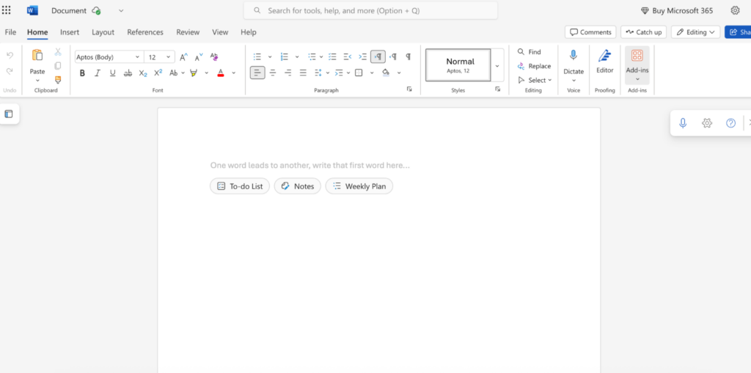Toggle Italic formatting
The image size is (751, 373).
(98, 73)
